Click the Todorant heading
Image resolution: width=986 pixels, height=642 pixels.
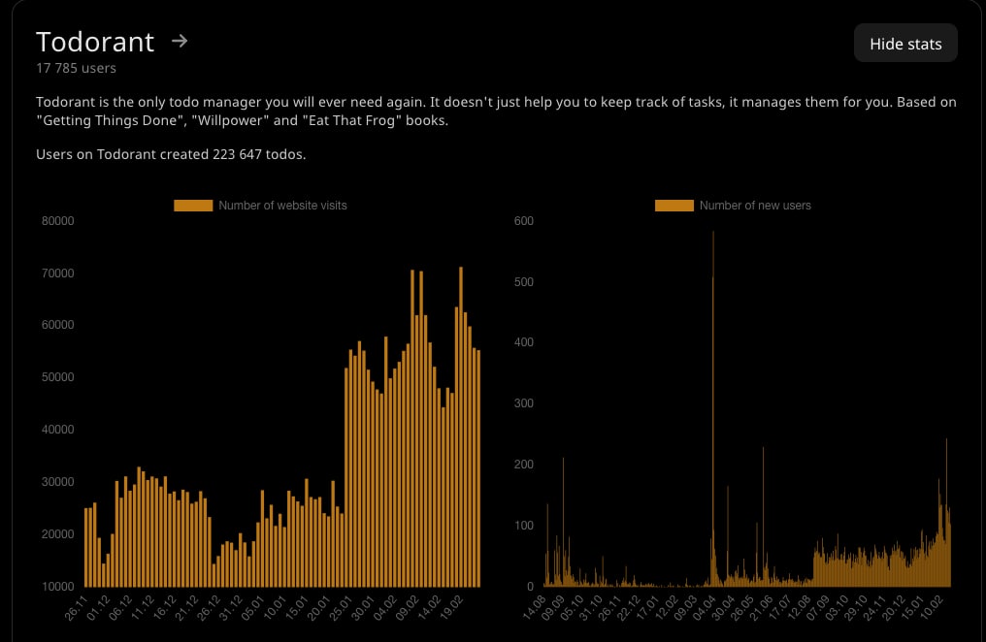pyautogui.click(x=95, y=42)
